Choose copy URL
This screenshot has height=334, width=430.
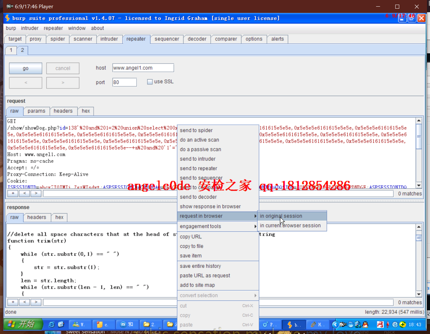click(218, 237)
